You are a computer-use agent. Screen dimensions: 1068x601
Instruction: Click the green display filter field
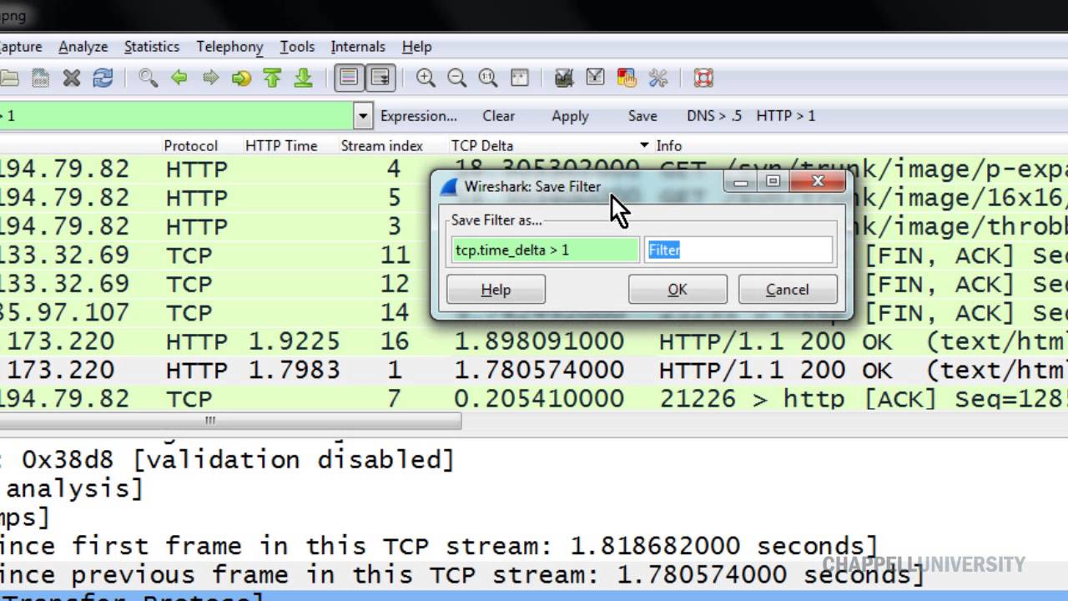[177, 116]
